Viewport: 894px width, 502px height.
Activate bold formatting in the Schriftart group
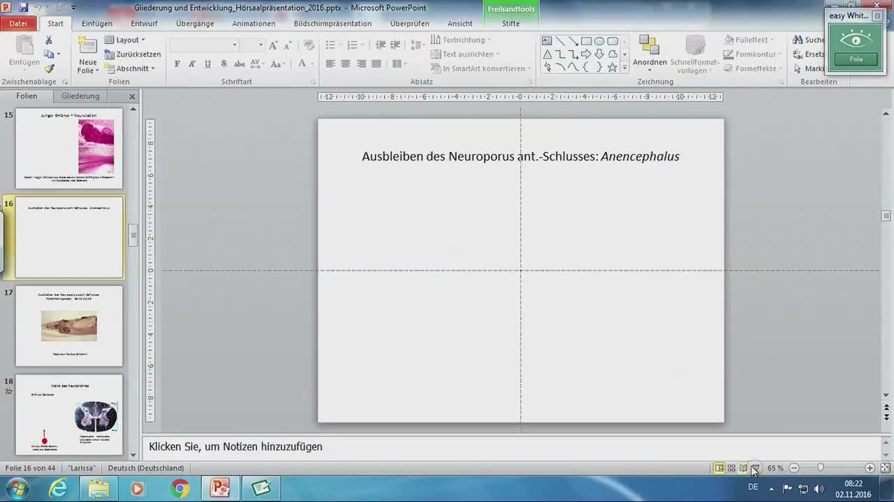[177, 63]
